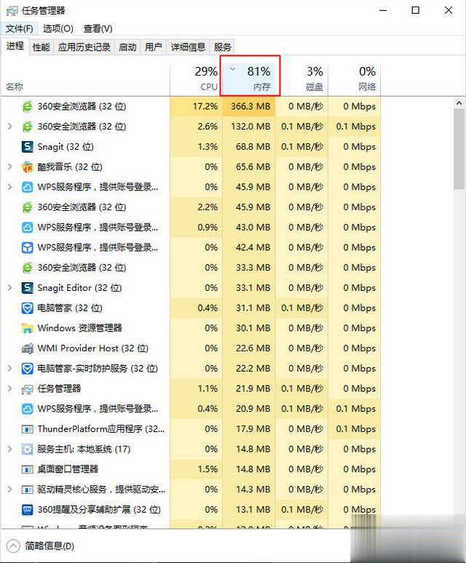The width and height of the screenshot is (466, 563).
Task: Switch to the 服务 tab
Action: click(x=222, y=47)
